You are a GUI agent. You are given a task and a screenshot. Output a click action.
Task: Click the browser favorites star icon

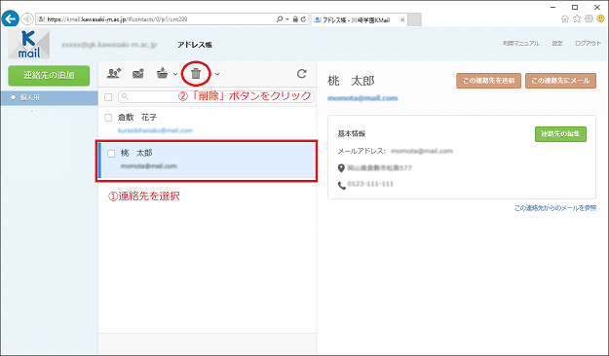tap(577, 18)
